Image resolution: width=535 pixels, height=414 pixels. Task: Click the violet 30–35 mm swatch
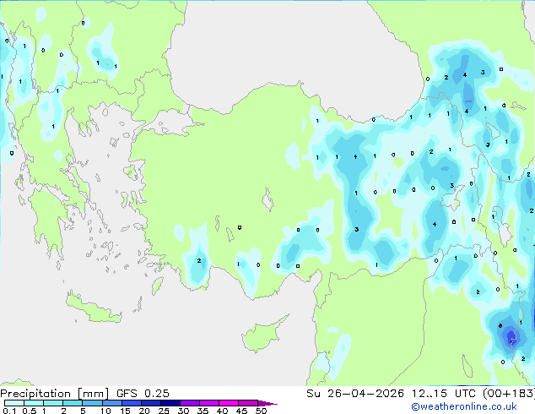(189, 403)
